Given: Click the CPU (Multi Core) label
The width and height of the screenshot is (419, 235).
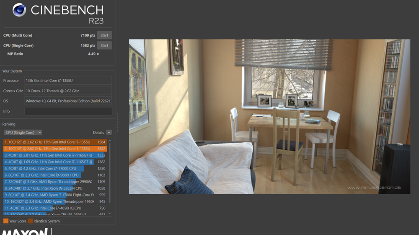Looking at the screenshot, I should coord(18,35).
